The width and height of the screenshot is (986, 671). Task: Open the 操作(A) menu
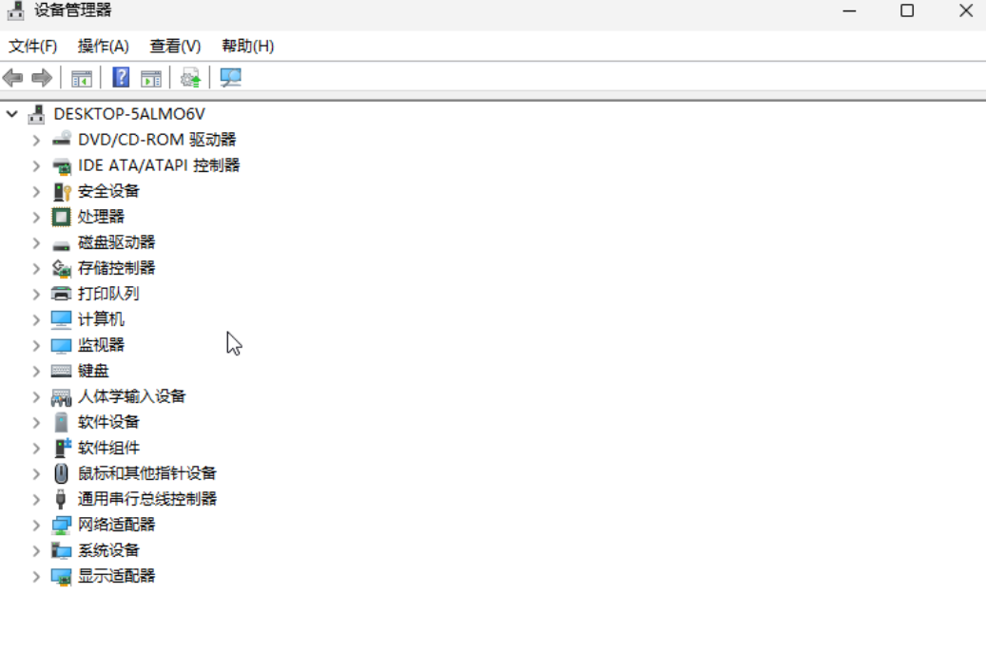click(103, 46)
